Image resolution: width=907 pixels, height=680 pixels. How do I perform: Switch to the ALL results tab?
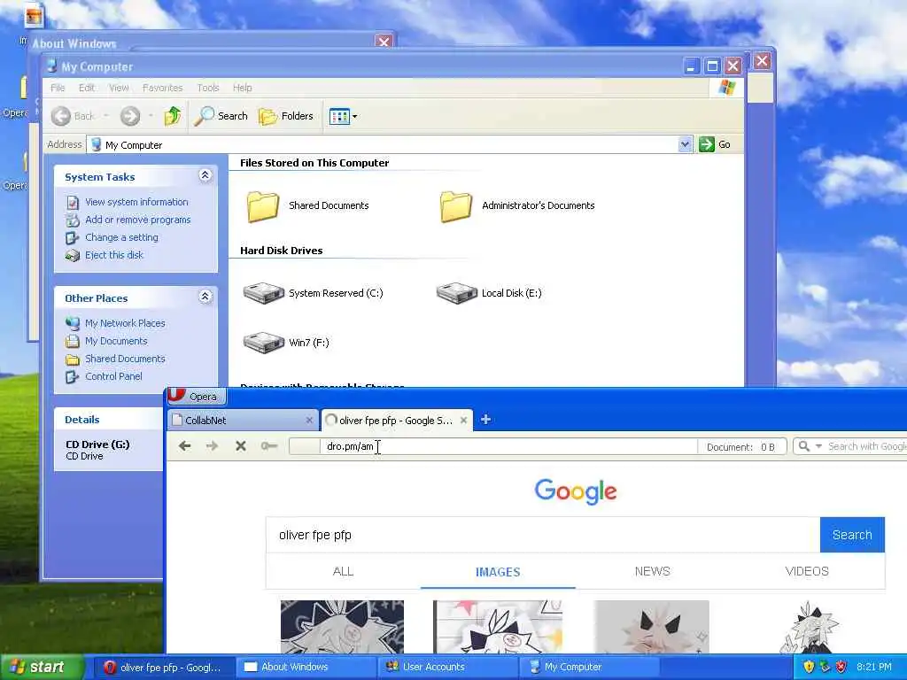[x=343, y=571]
